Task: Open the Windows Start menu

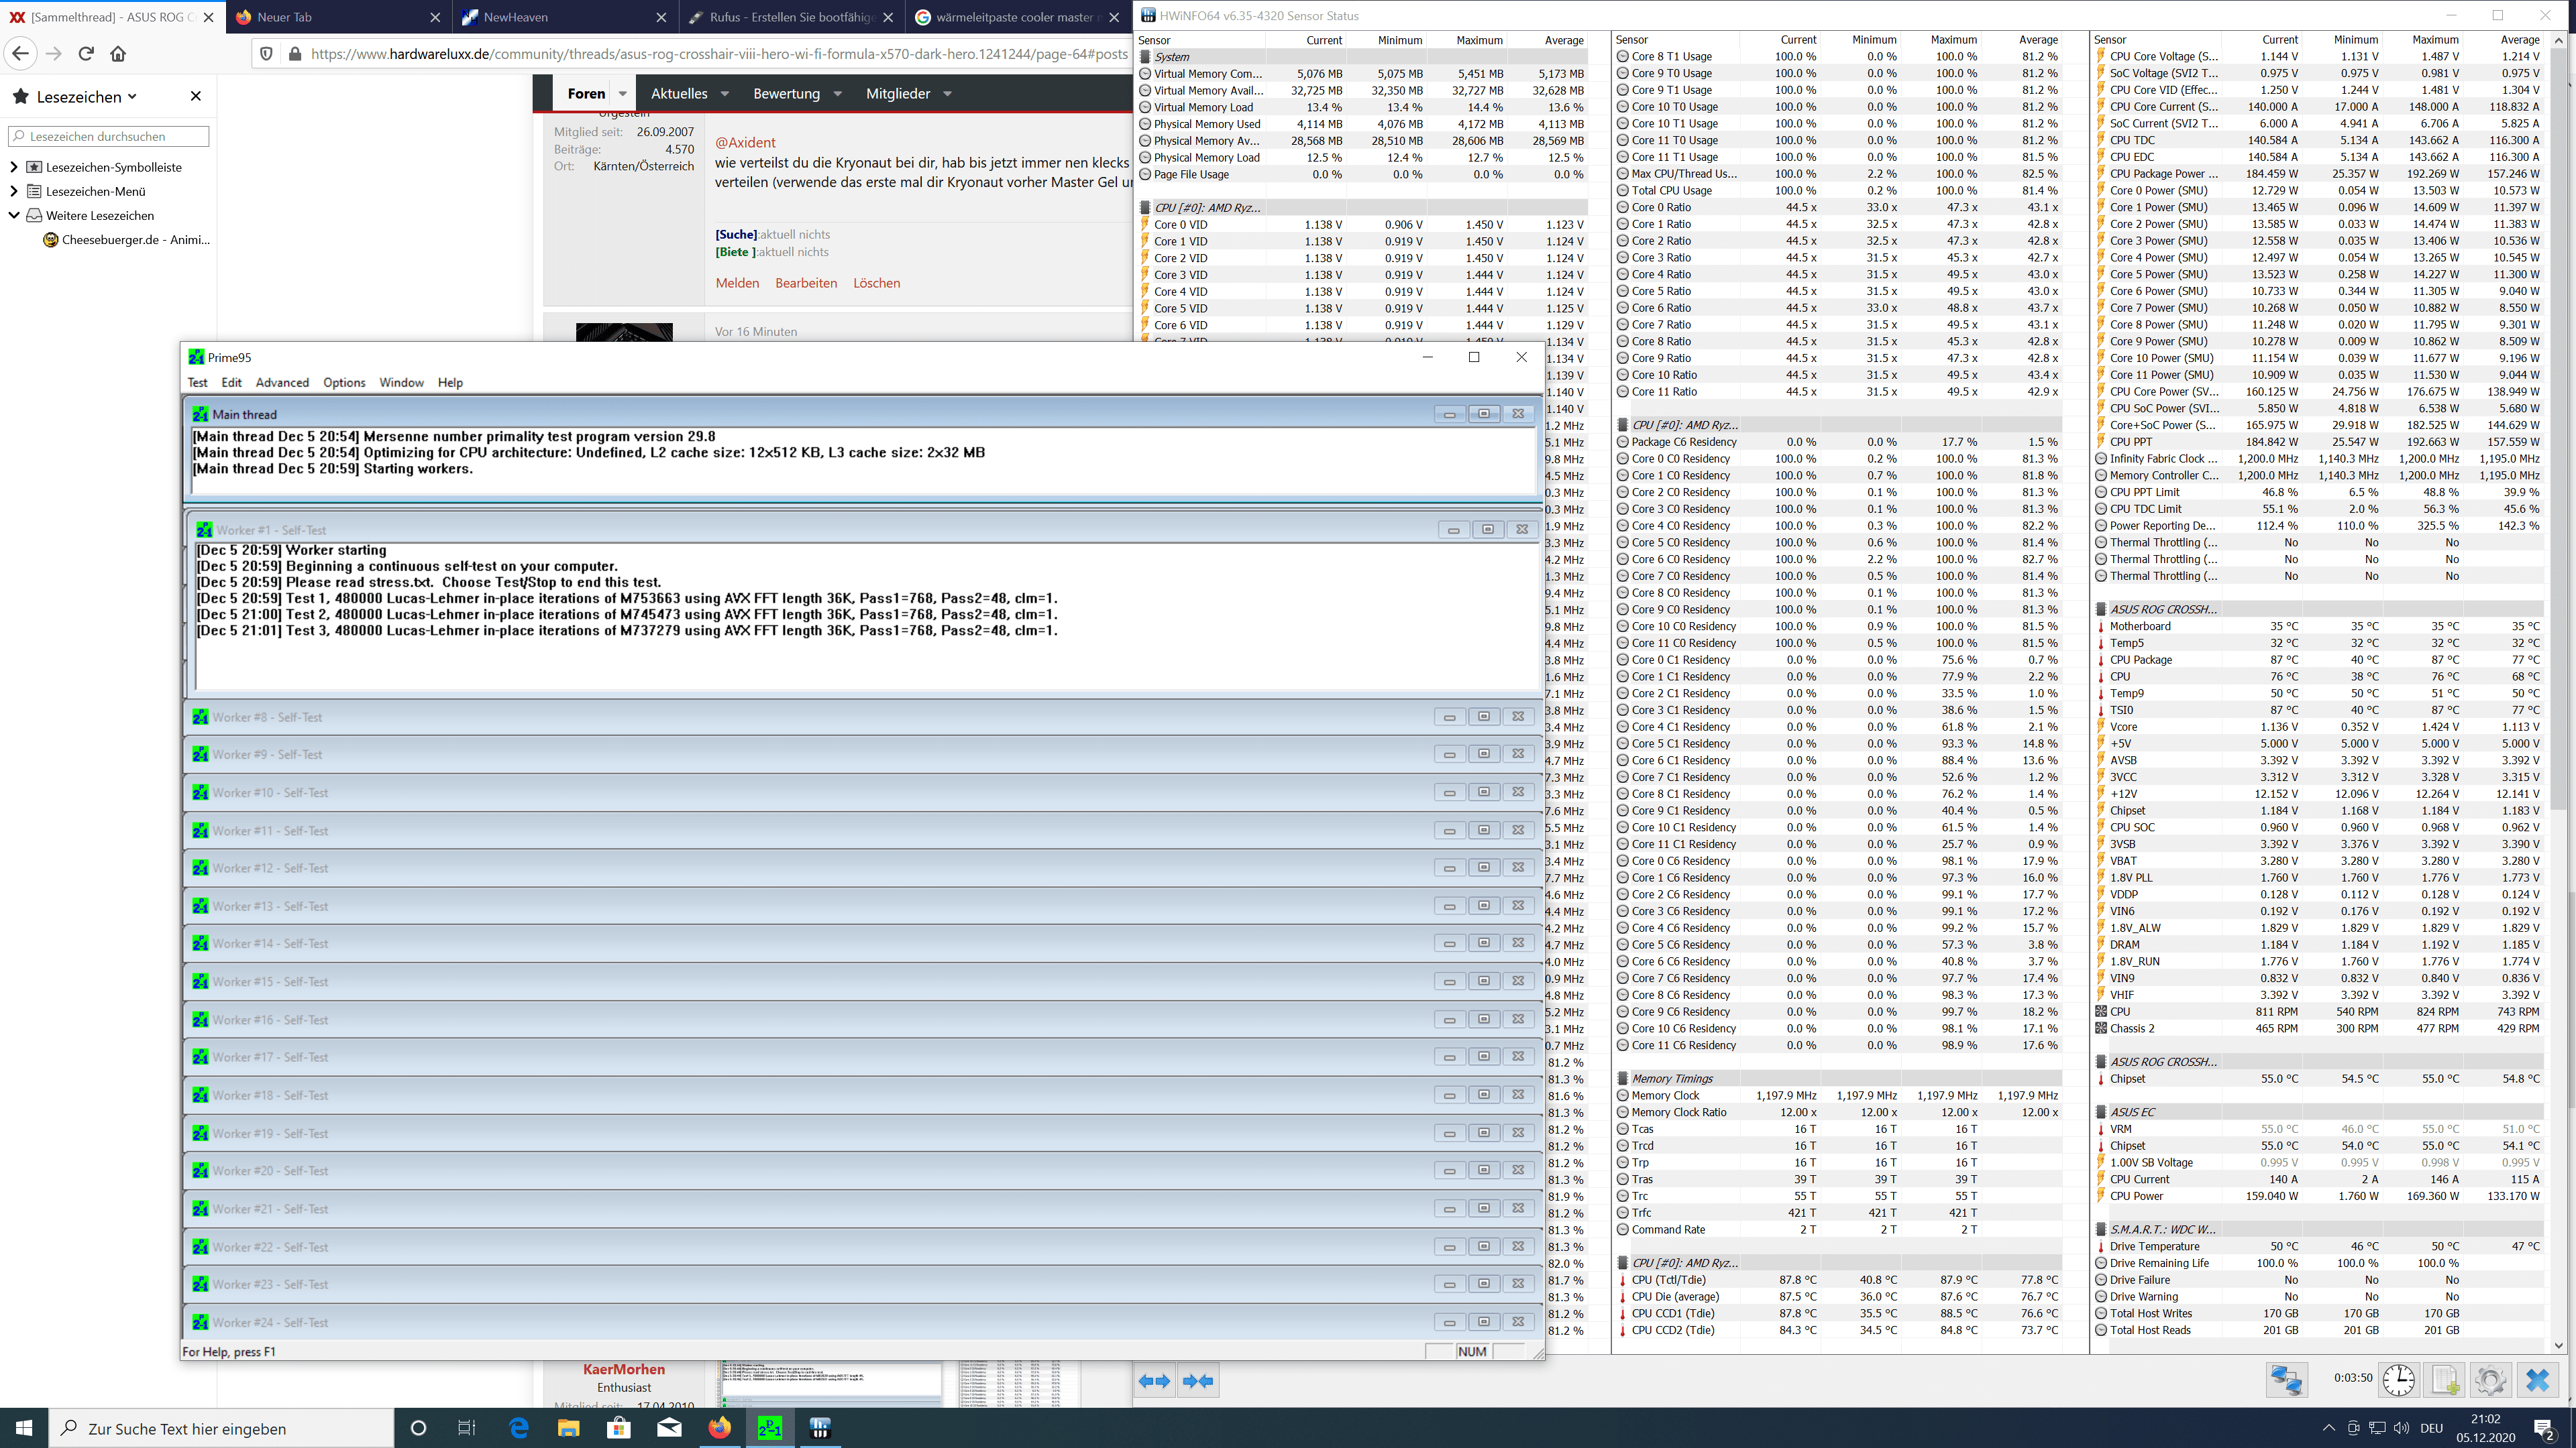Action: (24, 1428)
